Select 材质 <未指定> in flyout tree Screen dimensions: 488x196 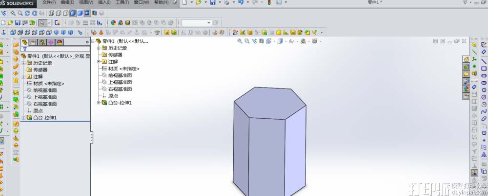[x=123, y=69]
